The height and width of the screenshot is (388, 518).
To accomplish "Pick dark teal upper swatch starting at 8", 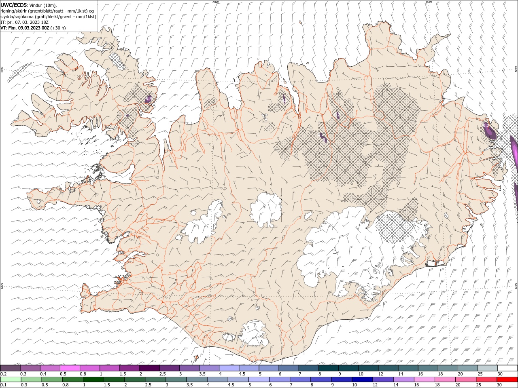I will (328, 368).
